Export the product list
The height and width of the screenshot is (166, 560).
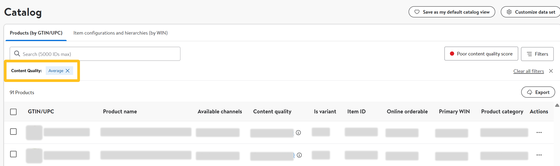538,92
